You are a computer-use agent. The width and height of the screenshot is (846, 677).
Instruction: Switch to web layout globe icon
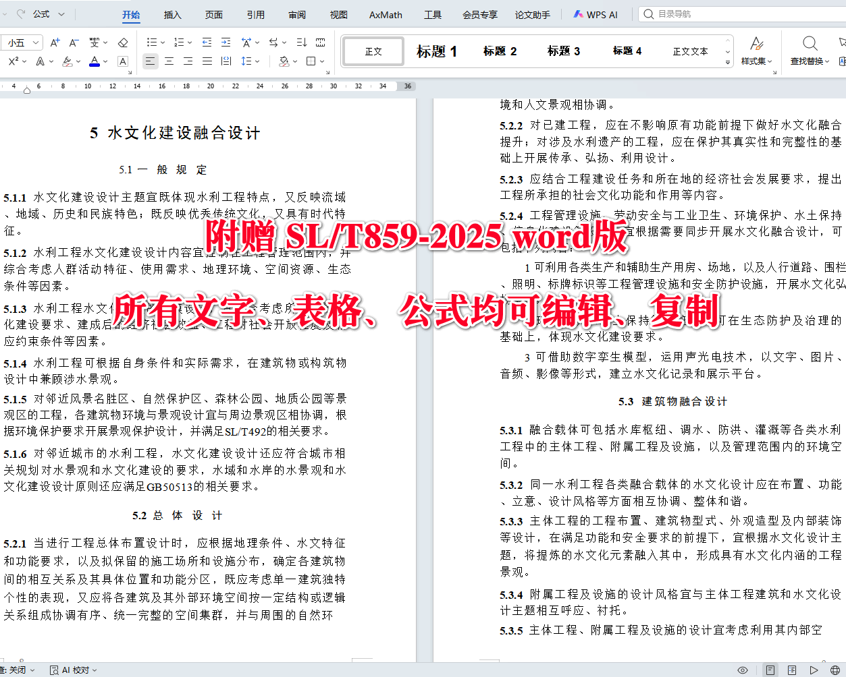coord(835,670)
